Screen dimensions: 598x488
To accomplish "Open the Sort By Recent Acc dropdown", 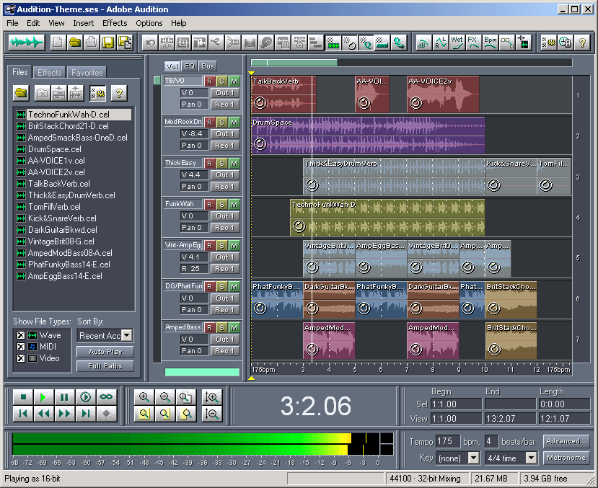I will click(x=127, y=336).
